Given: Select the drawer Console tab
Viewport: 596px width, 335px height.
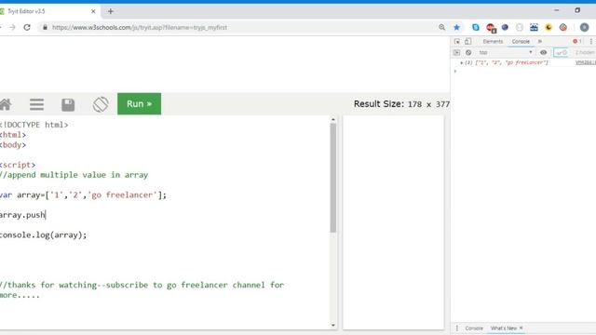Looking at the screenshot, I should coord(474,328).
